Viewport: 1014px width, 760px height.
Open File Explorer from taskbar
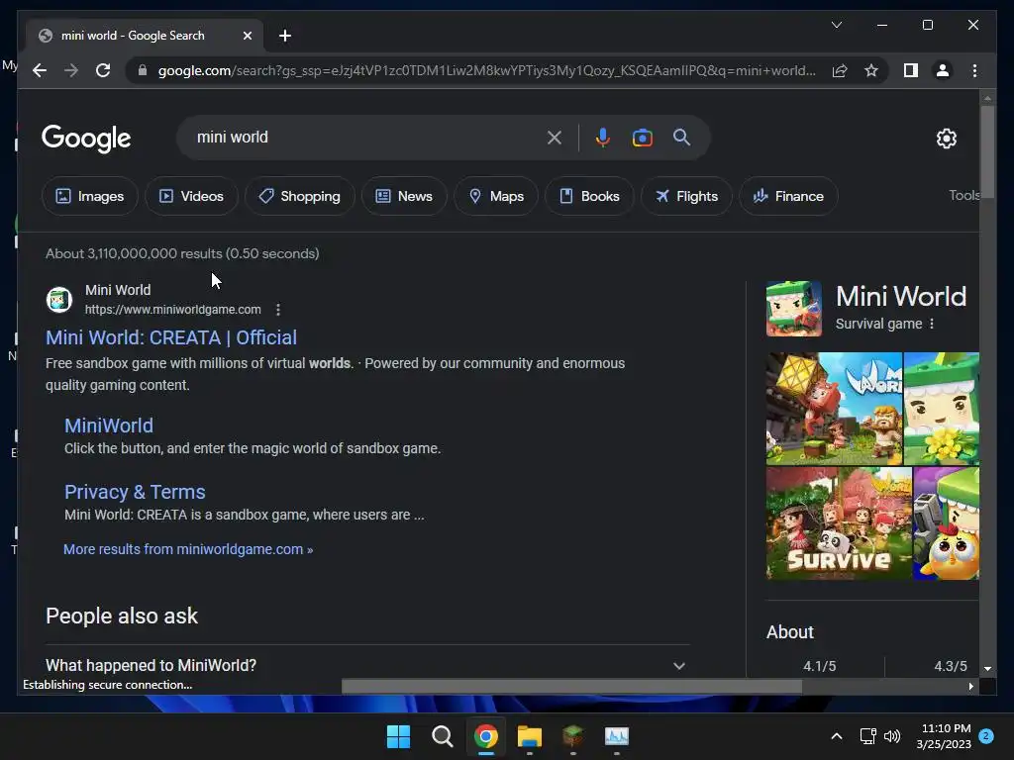pyautogui.click(x=529, y=736)
